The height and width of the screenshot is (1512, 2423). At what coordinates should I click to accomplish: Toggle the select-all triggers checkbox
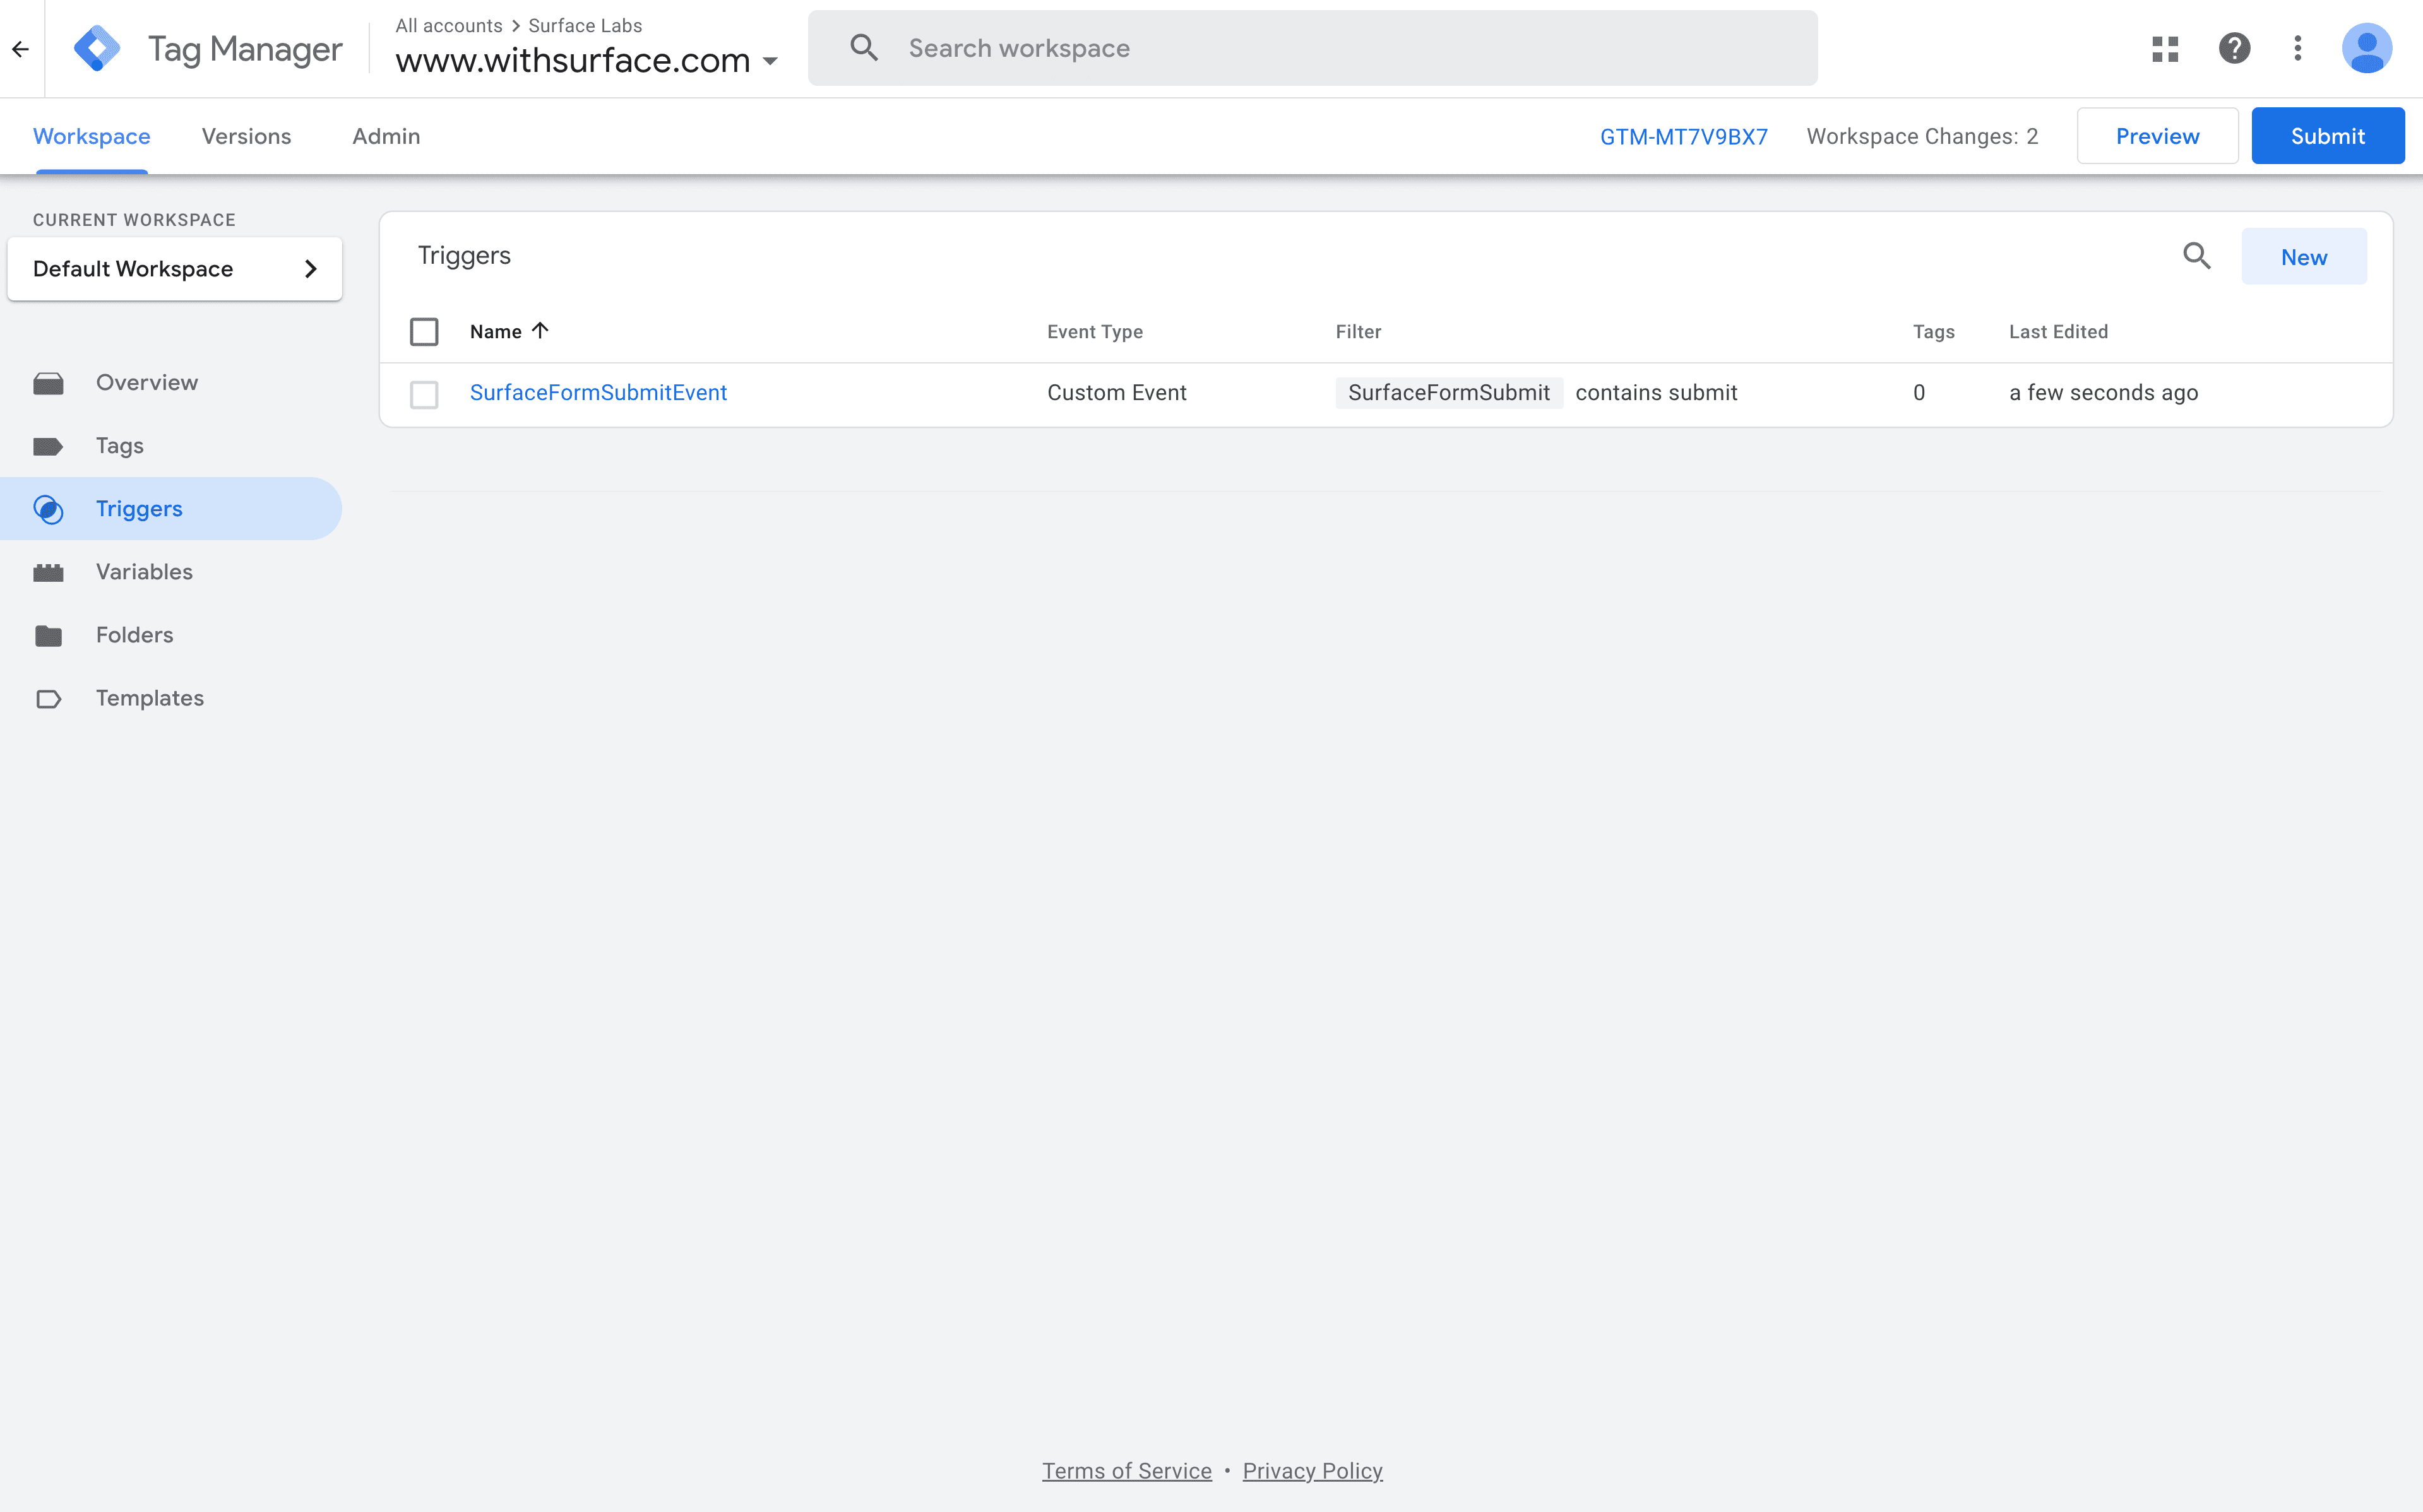(x=424, y=331)
